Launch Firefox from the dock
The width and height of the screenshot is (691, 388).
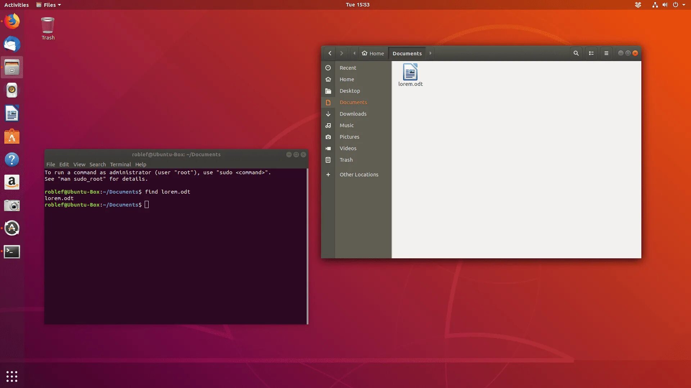point(12,22)
